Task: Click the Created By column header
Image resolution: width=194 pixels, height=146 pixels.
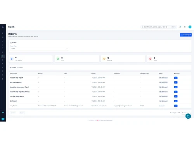Action: [x=117, y=74]
